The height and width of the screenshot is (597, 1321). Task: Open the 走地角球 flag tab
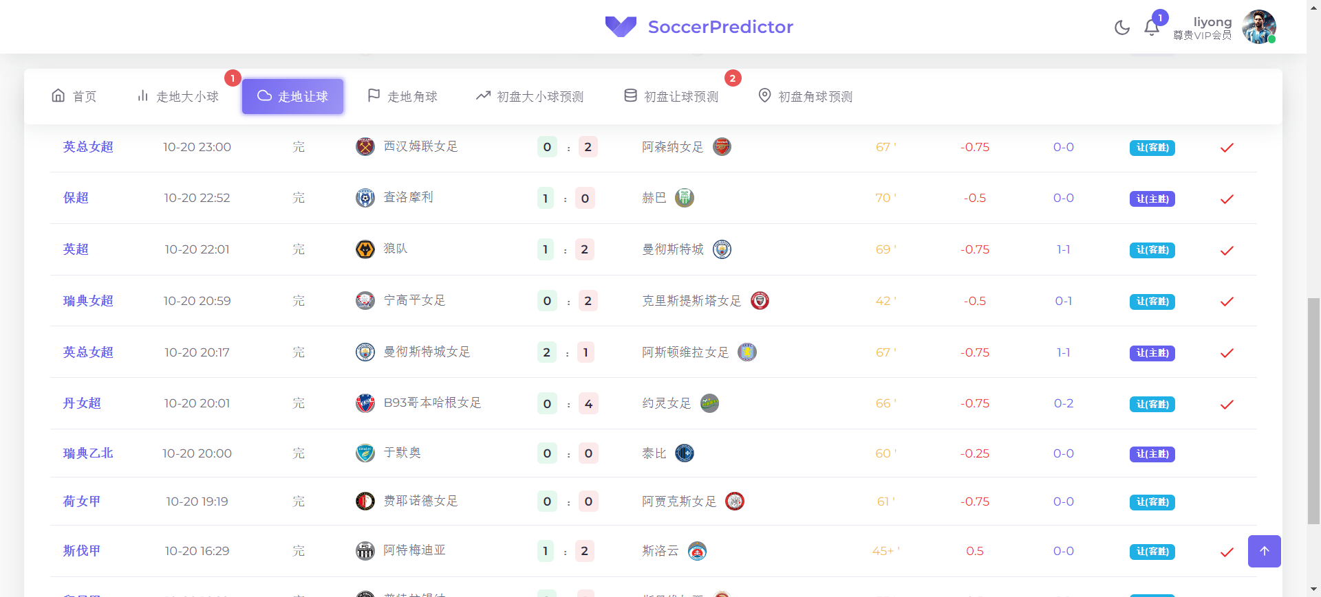tap(402, 96)
